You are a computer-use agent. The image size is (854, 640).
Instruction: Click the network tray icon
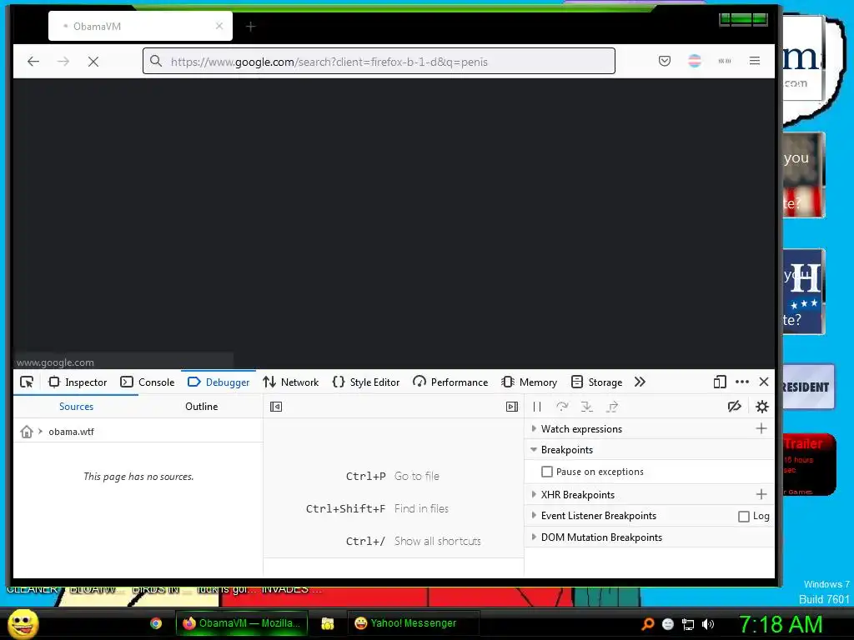[x=688, y=624]
